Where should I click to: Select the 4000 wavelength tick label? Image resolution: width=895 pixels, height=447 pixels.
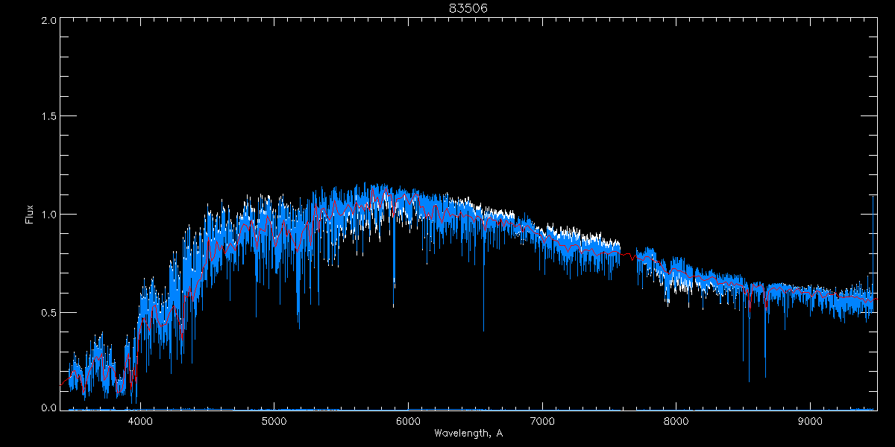click(140, 420)
